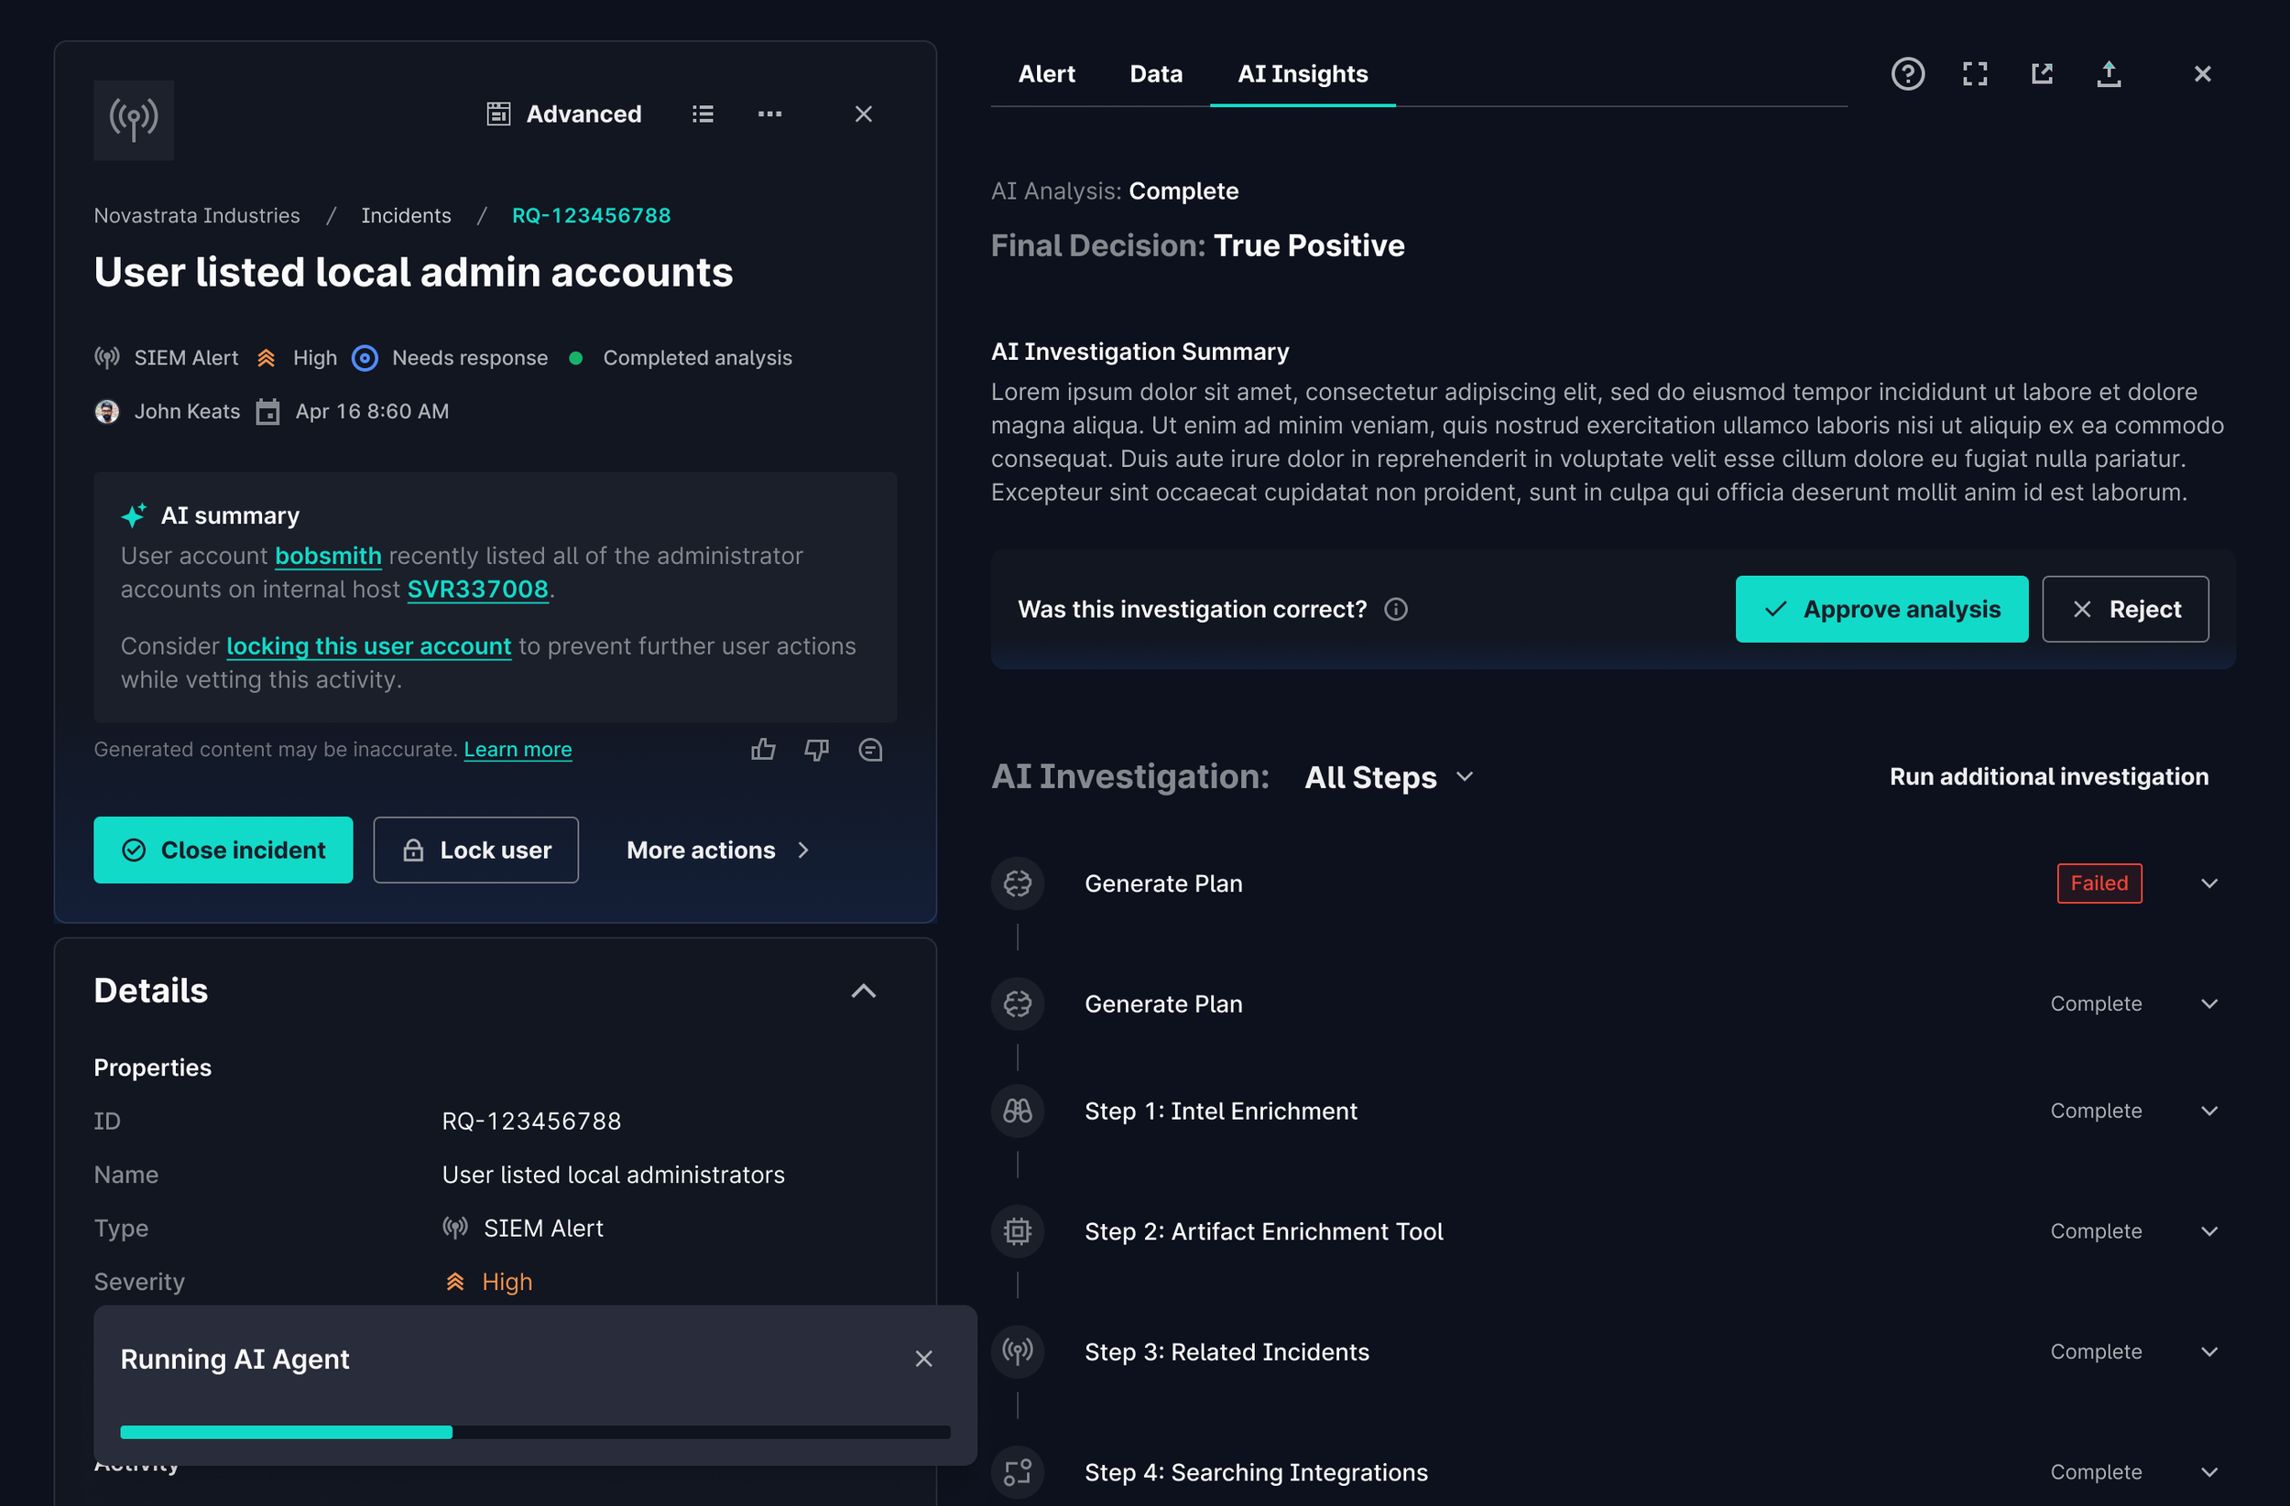
Task: Open the bobsmith user account link
Action: 328,556
